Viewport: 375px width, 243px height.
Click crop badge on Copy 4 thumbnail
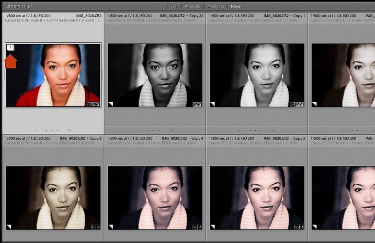(x=195, y=227)
